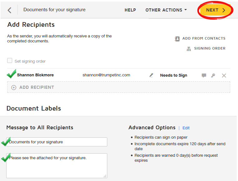The image size is (238, 181).
Task: Click the email message text area
Action: tap(57, 166)
